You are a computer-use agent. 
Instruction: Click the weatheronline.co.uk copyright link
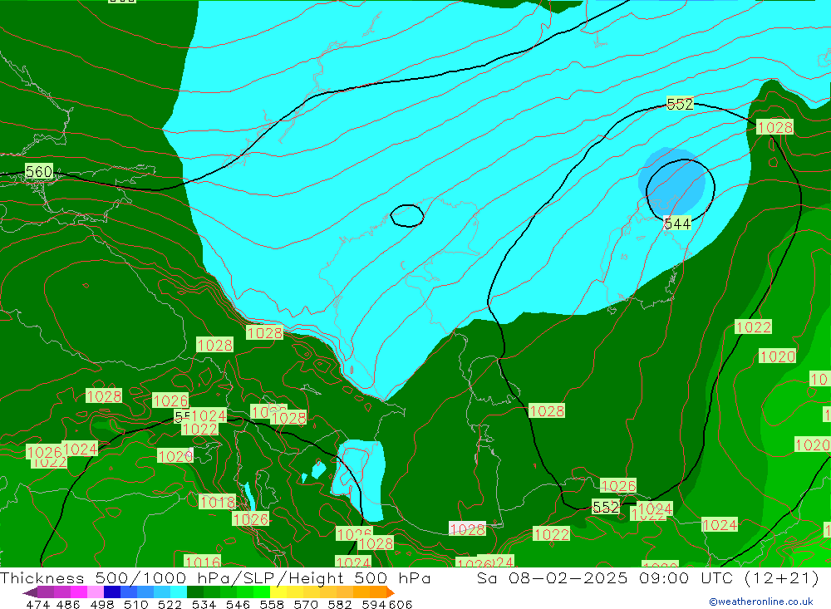tap(761, 602)
